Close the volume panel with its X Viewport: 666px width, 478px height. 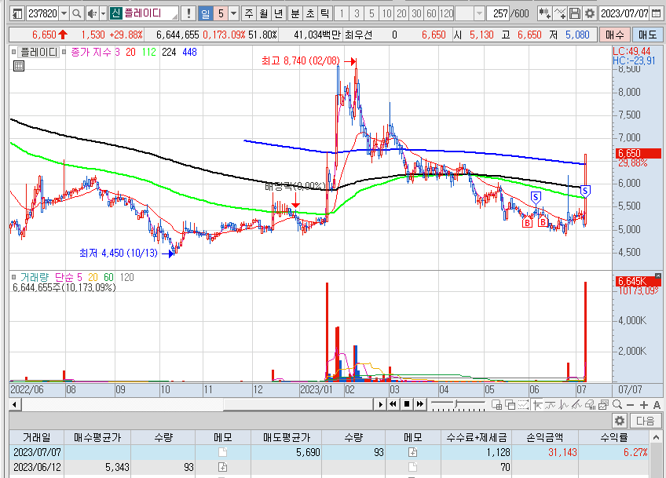coord(658,276)
